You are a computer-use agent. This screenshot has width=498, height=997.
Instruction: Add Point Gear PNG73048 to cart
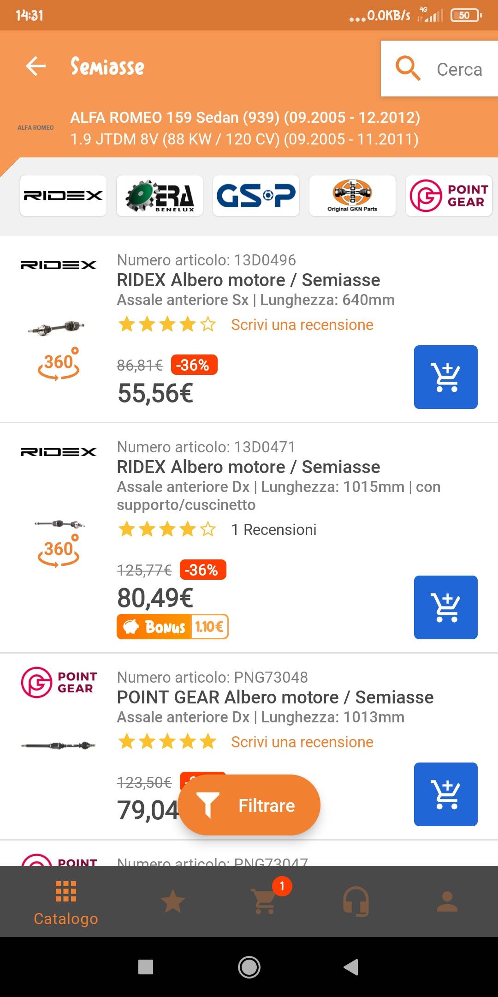[x=445, y=794]
